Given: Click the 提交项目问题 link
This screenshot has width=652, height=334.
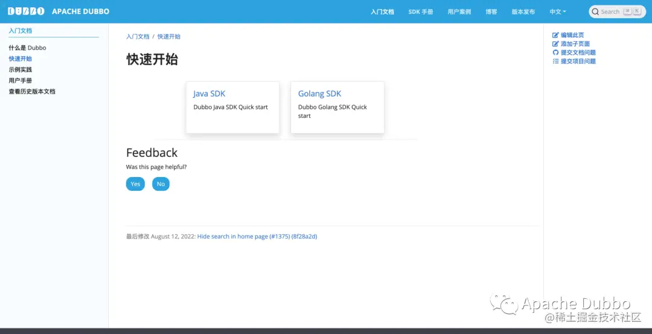Looking at the screenshot, I should [x=578, y=61].
